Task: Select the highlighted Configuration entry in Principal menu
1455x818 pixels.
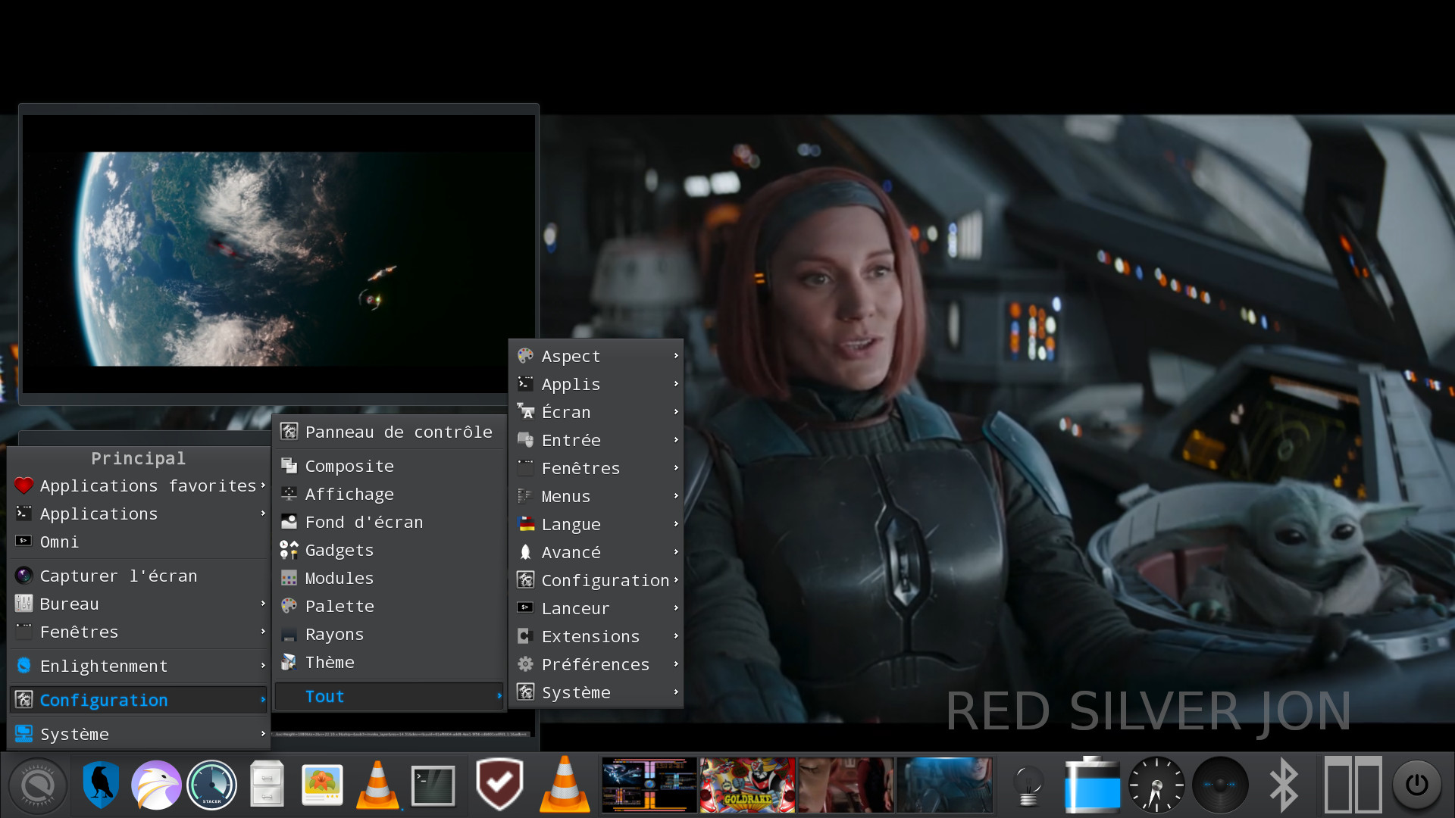Action: click(x=139, y=700)
